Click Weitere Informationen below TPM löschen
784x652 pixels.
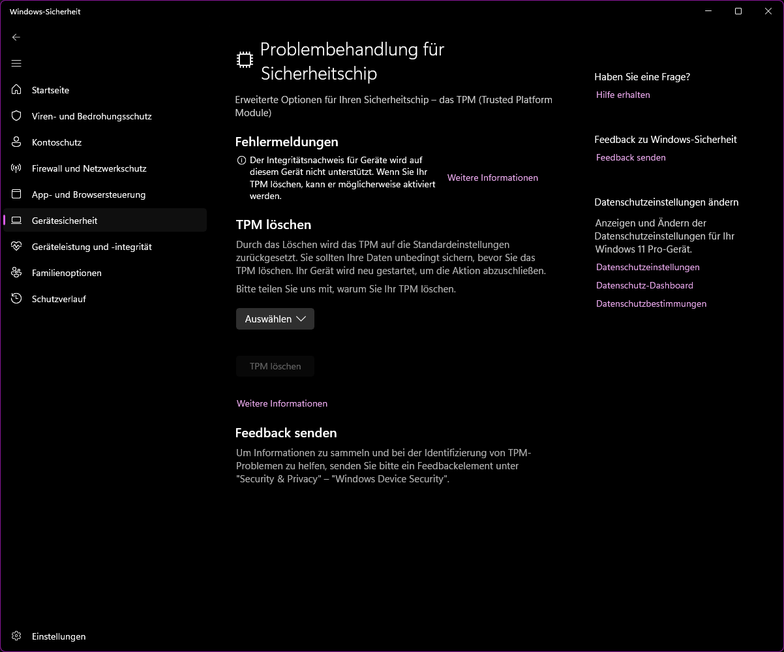click(282, 403)
